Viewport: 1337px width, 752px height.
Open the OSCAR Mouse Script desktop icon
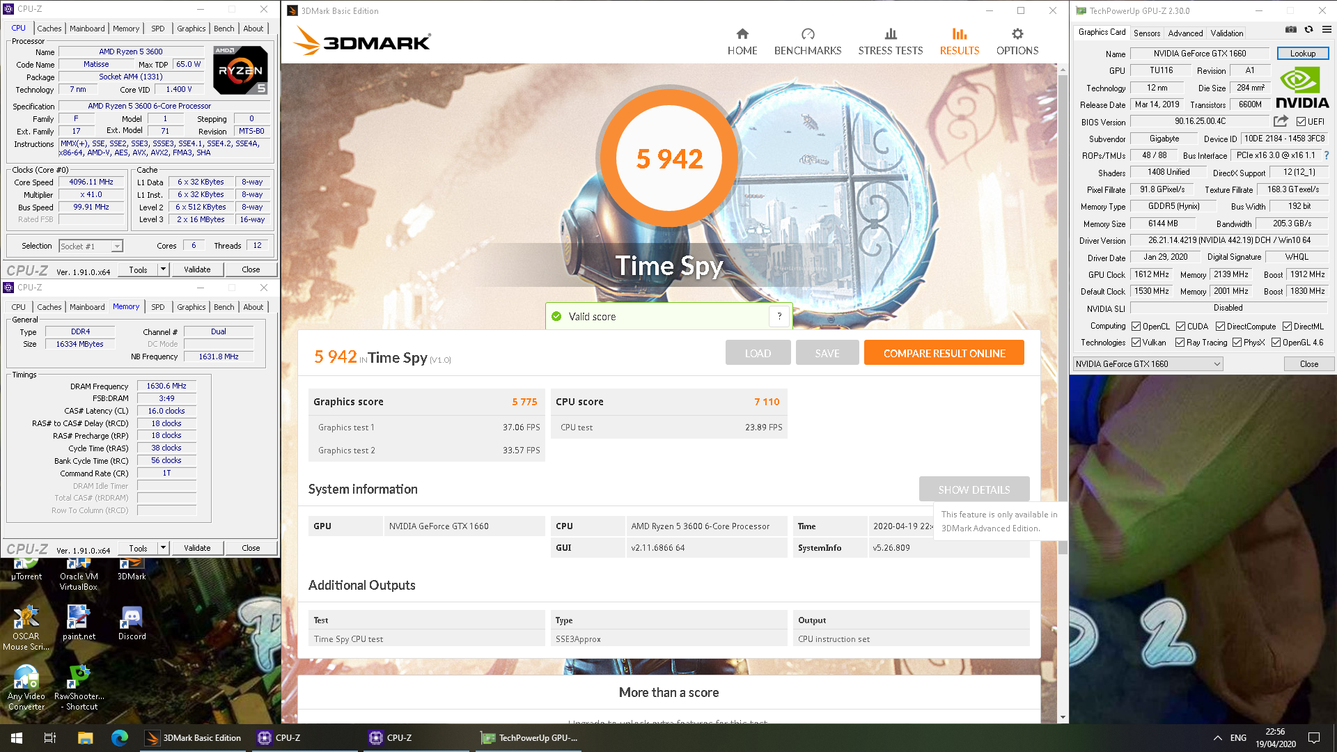click(x=26, y=627)
